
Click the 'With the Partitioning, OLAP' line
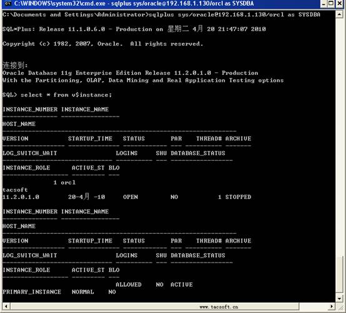tap(143, 80)
